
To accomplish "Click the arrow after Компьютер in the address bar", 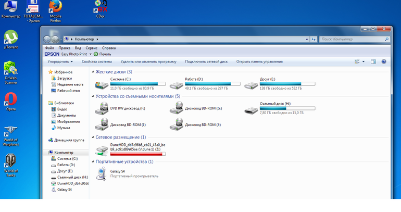I will tap(97, 40).
